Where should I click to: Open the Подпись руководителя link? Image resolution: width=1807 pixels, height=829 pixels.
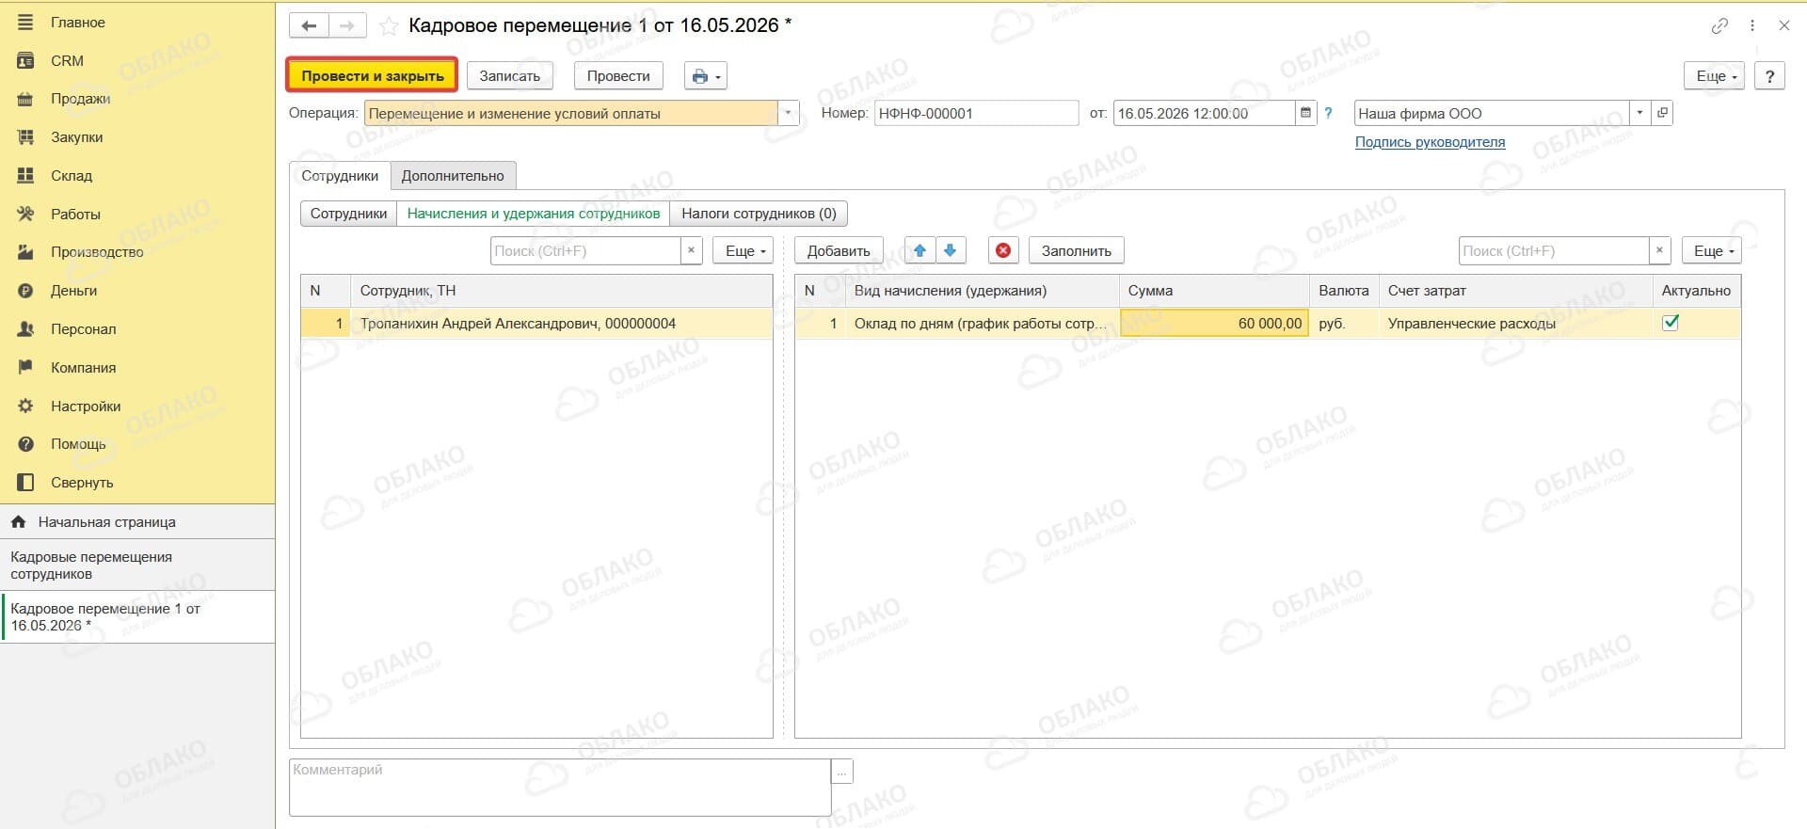click(1430, 142)
